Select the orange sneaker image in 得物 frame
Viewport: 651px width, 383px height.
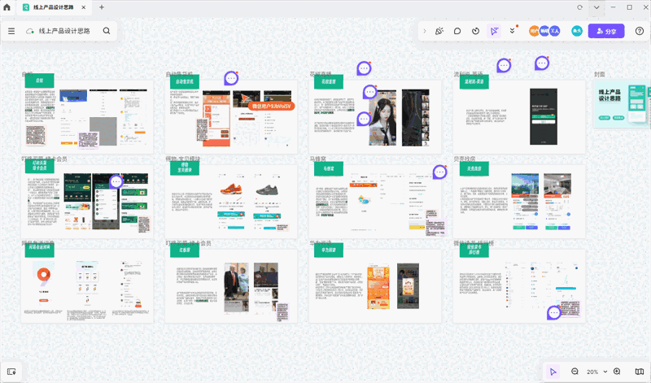(x=231, y=189)
